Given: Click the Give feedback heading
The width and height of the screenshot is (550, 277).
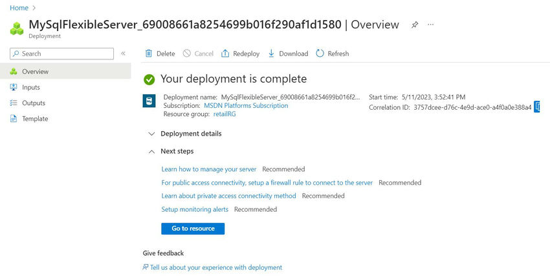Looking at the screenshot, I should [163, 253].
